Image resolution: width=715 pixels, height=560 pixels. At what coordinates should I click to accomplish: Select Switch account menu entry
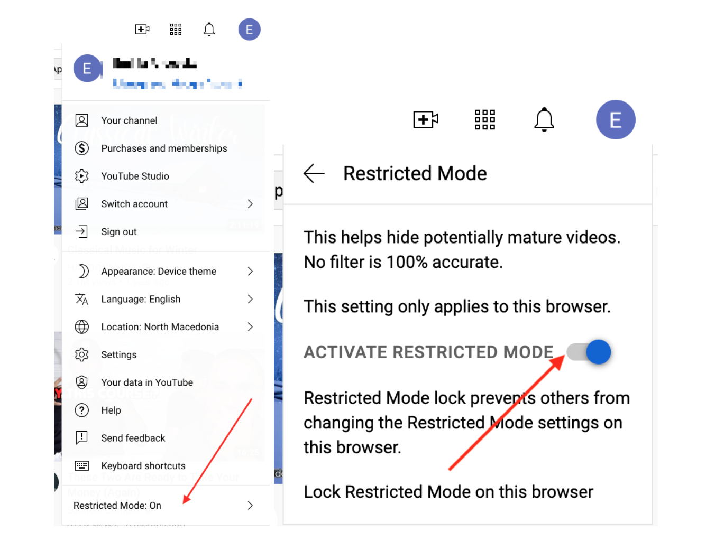(x=166, y=204)
